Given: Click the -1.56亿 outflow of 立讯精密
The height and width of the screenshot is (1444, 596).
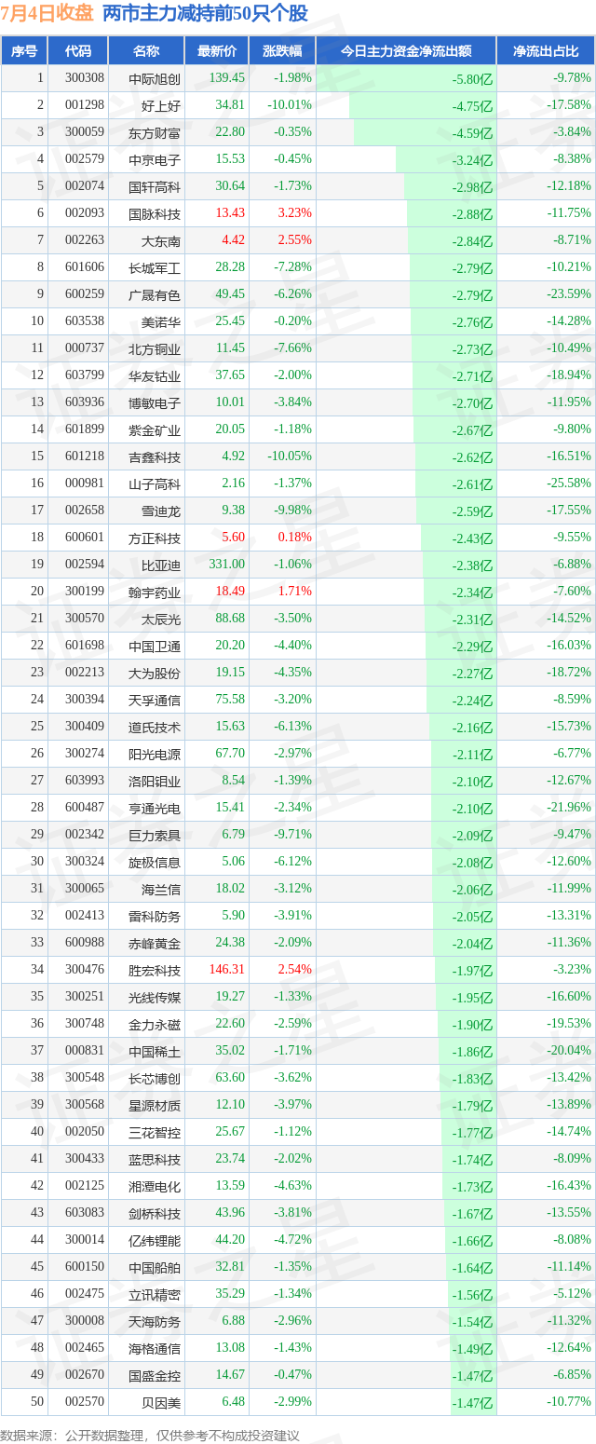Looking at the screenshot, I should [x=472, y=1295].
